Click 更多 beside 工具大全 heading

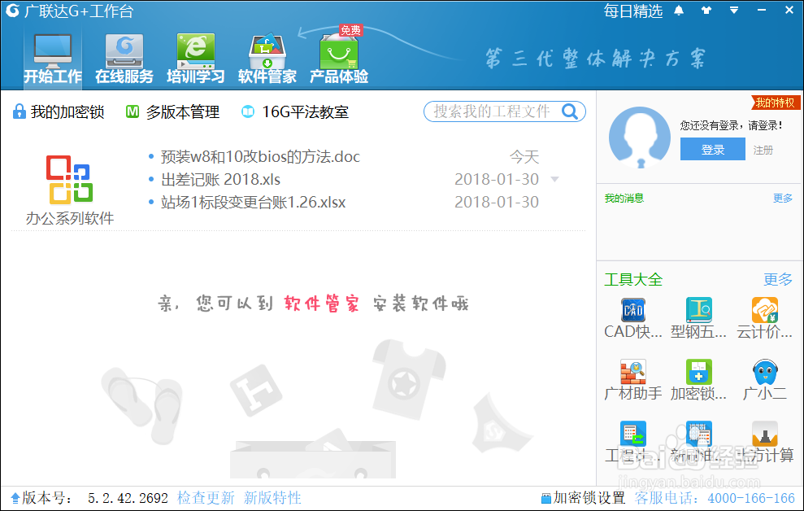coord(777,279)
